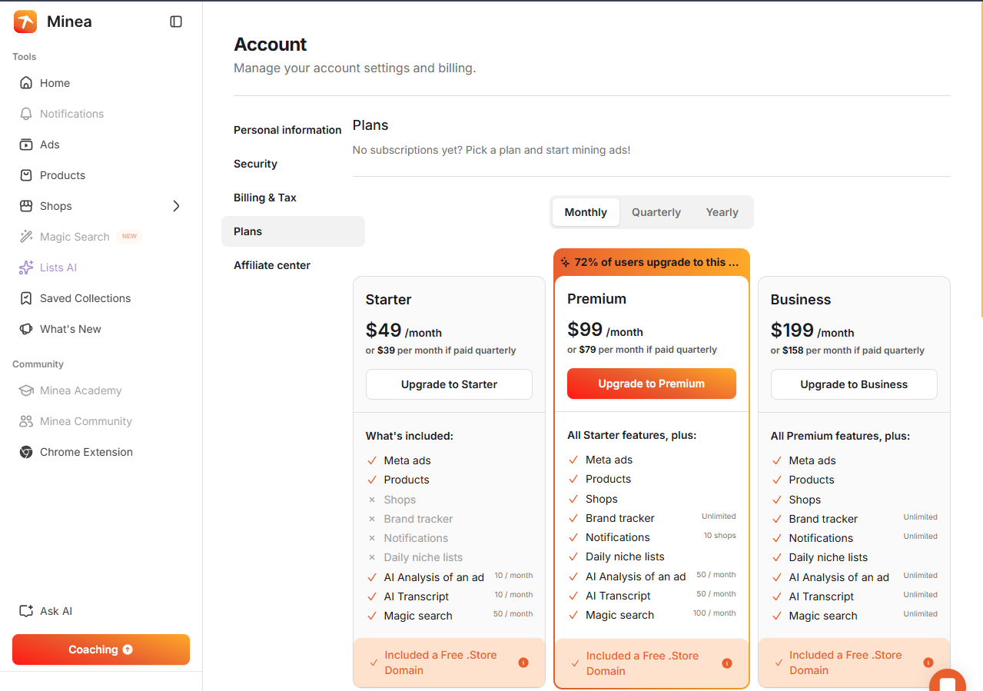Click the Premium plan title

click(x=596, y=299)
